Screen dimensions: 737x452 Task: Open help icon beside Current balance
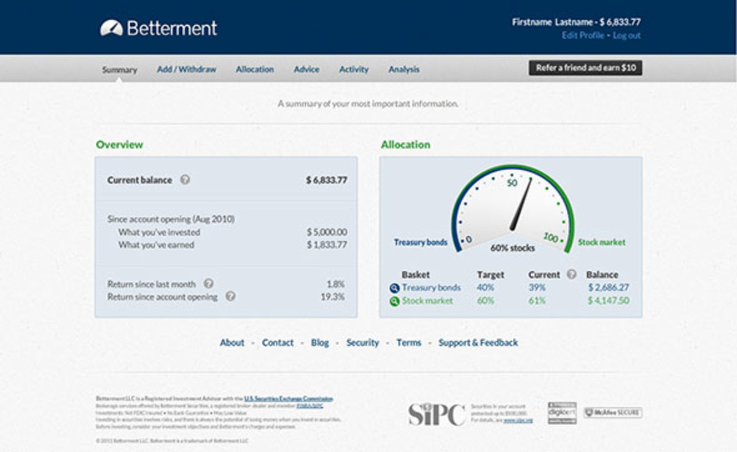tap(185, 180)
